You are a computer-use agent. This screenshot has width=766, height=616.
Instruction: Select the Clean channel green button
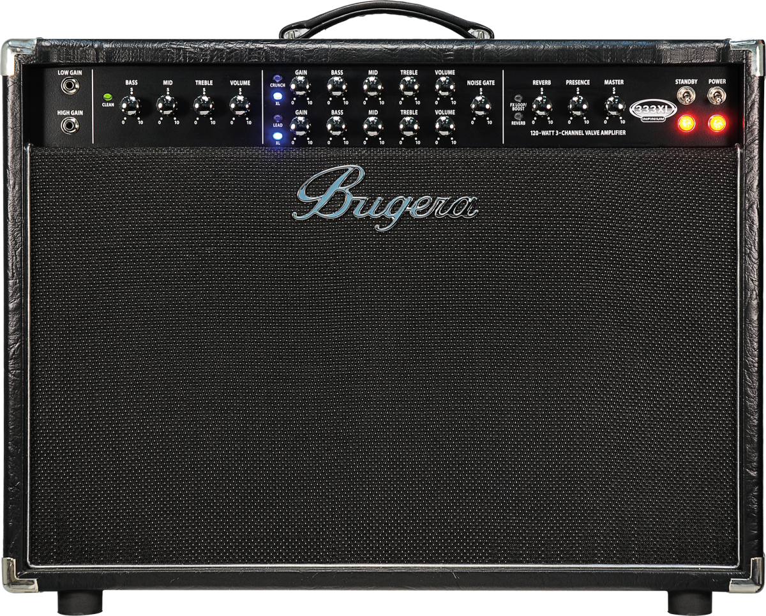point(107,98)
